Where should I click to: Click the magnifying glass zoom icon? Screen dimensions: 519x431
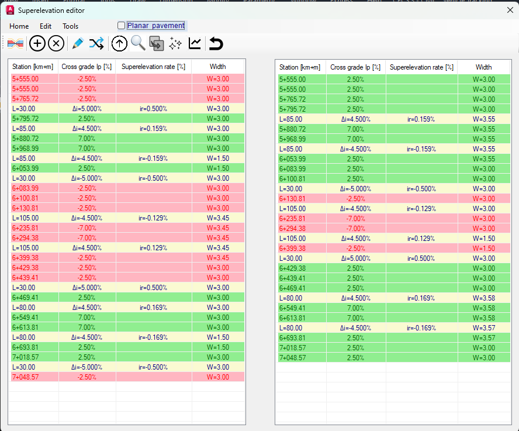coord(138,43)
